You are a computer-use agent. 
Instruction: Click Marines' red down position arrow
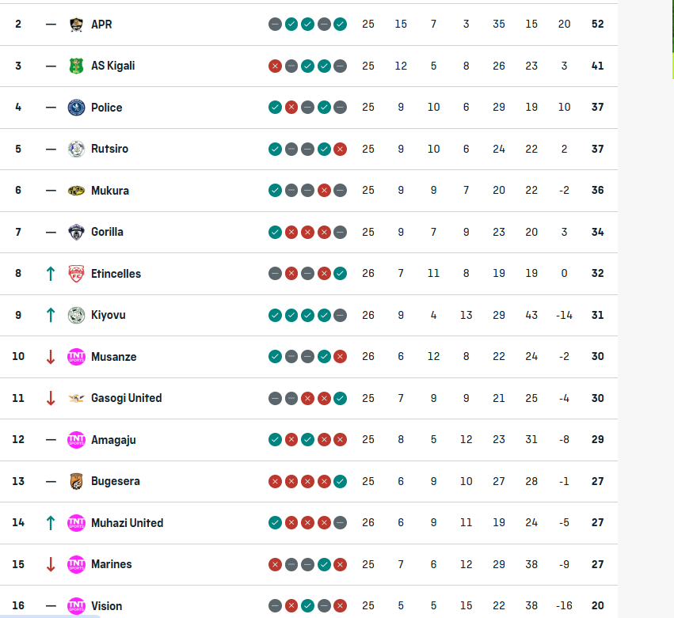pos(51,564)
